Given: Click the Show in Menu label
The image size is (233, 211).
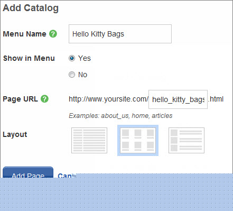Looking at the screenshot, I should click(29, 58).
